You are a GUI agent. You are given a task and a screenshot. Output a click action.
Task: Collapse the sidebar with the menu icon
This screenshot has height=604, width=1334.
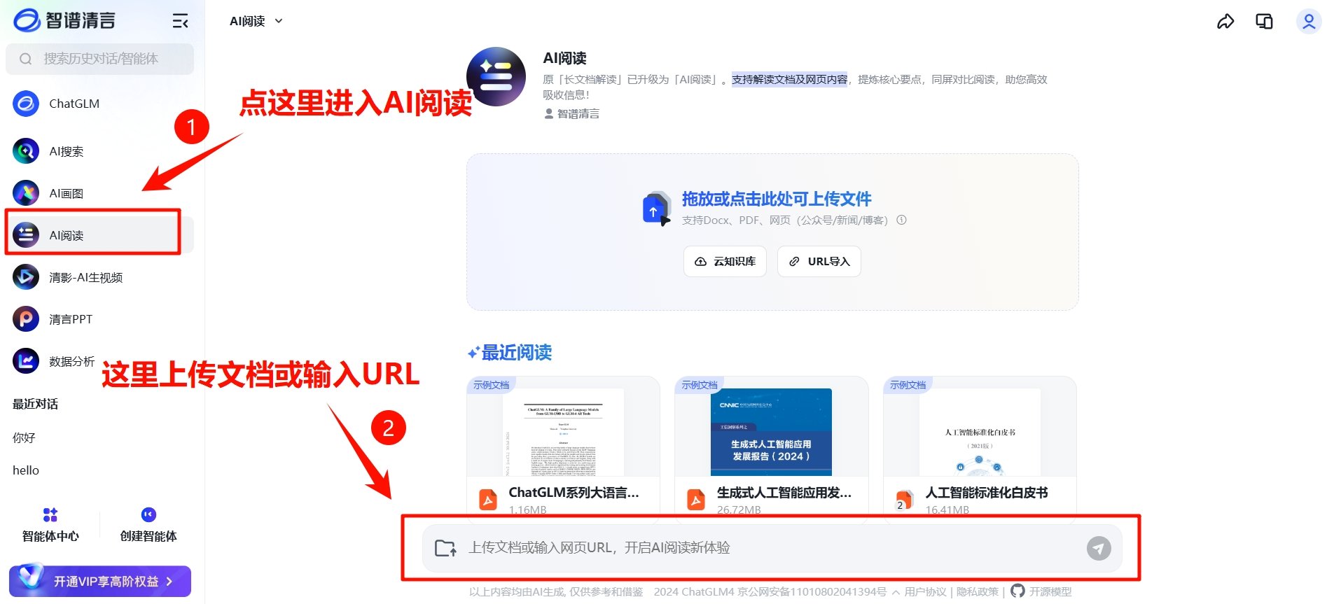point(180,21)
